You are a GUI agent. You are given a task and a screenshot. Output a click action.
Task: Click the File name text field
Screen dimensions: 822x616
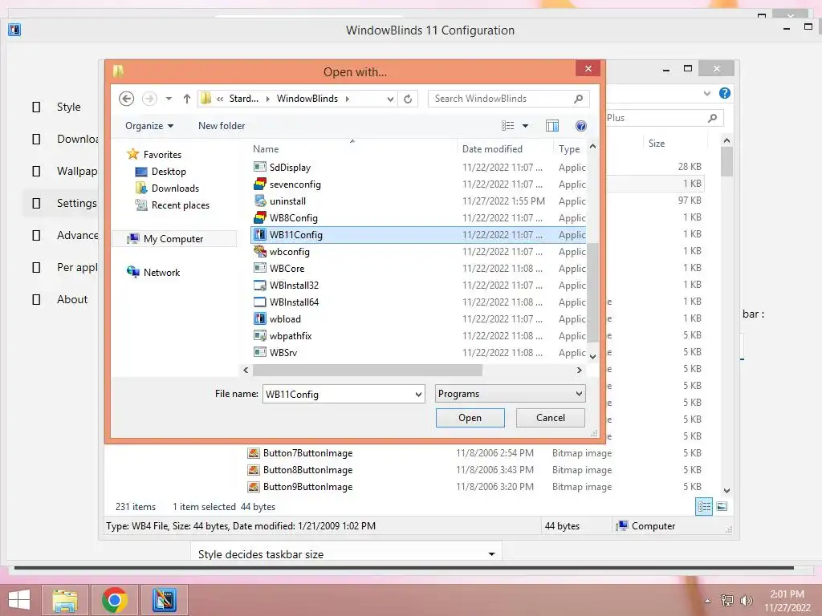[338, 395]
